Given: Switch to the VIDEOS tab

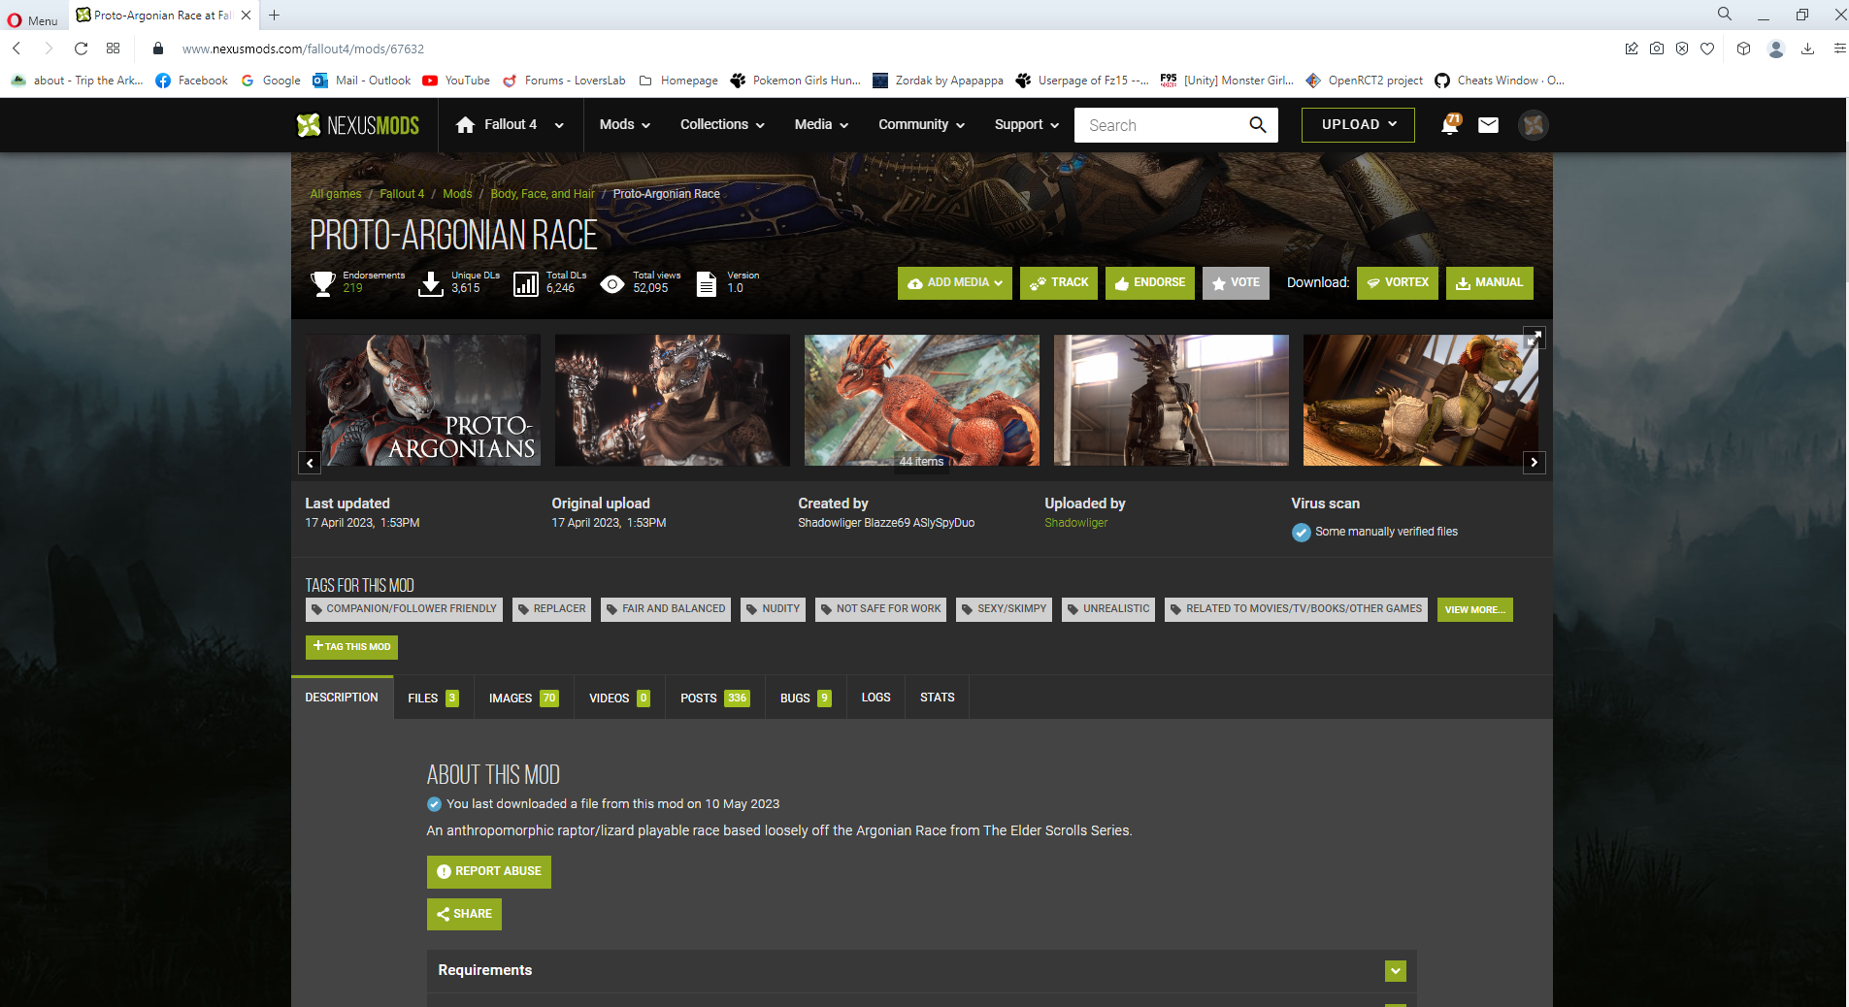Looking at the screenshot, I should tap(619, 698).
